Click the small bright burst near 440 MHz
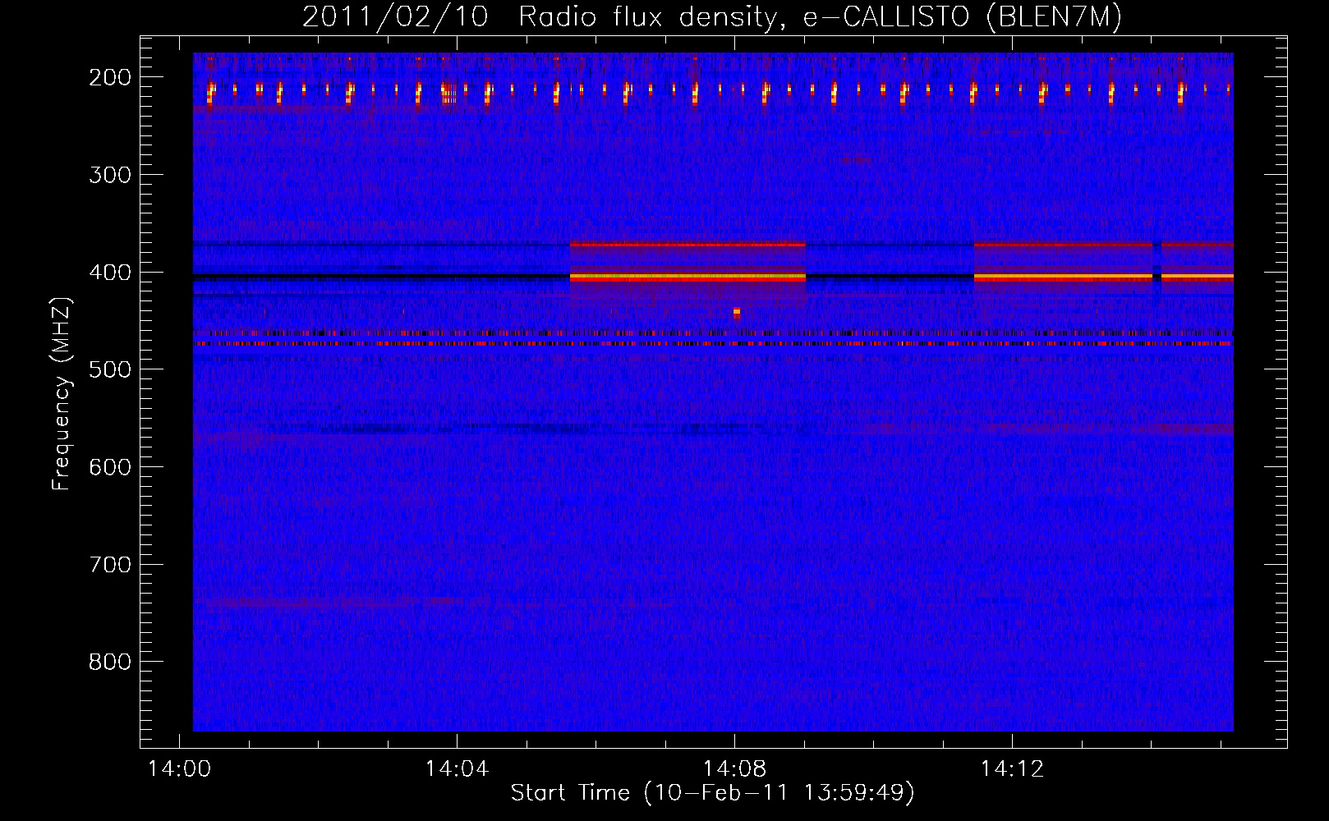 [x=737, y=313]
